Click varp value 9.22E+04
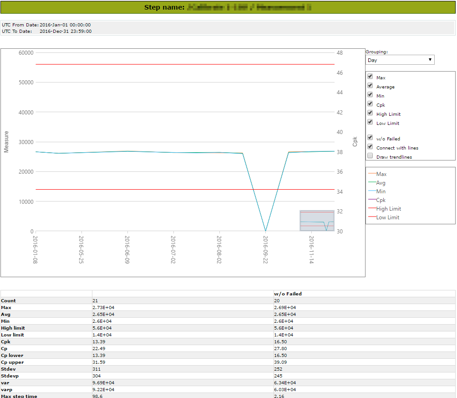457x398 pixels. tap(103, 389)
